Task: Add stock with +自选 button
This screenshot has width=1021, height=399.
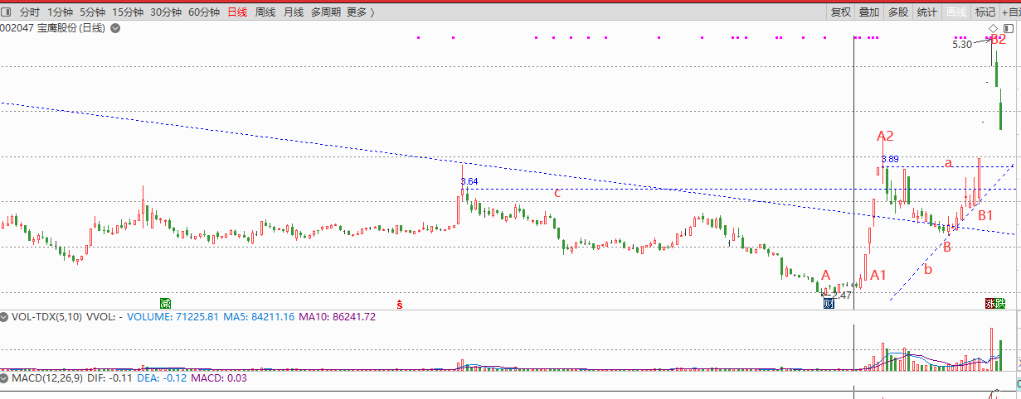Action: (1010, 12)
